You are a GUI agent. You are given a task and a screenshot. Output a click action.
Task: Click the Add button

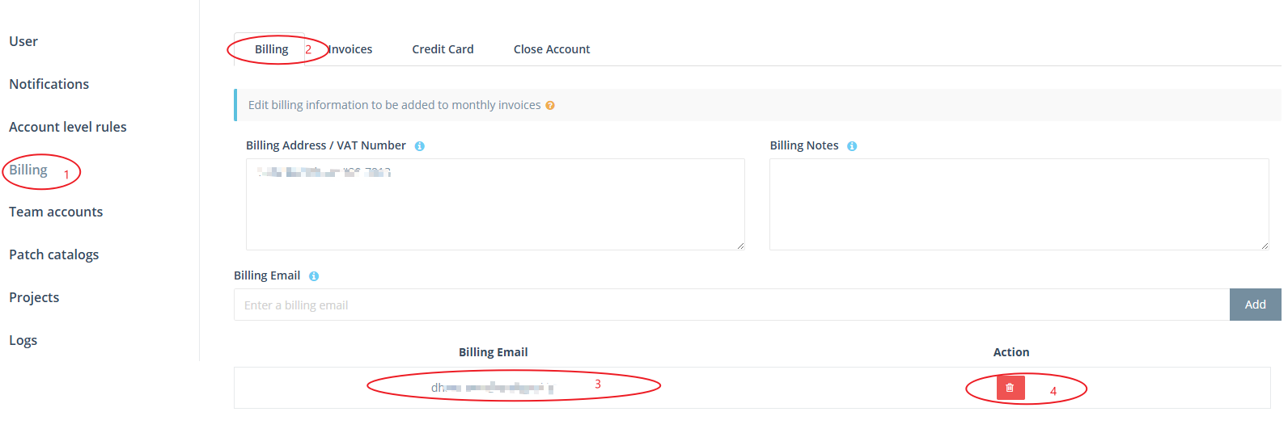1256,305
